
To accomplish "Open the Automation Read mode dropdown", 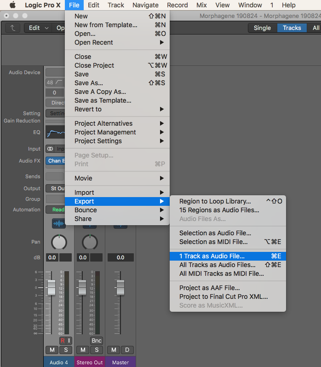I will (55, 210).
